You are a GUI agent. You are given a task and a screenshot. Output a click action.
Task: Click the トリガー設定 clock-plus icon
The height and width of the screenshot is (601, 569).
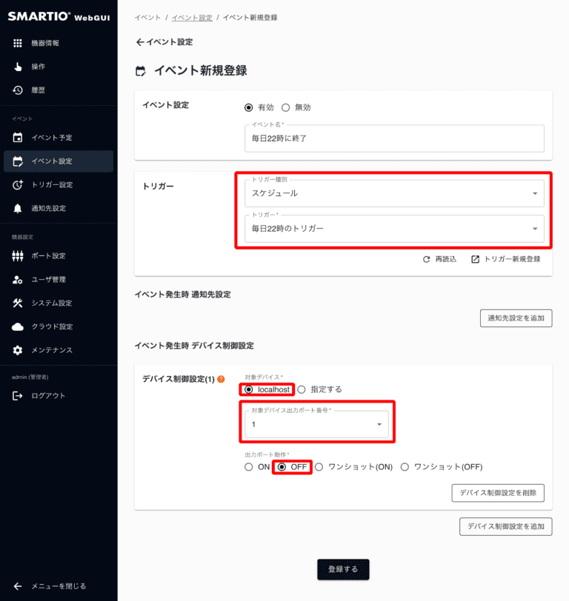click(18, 185)
